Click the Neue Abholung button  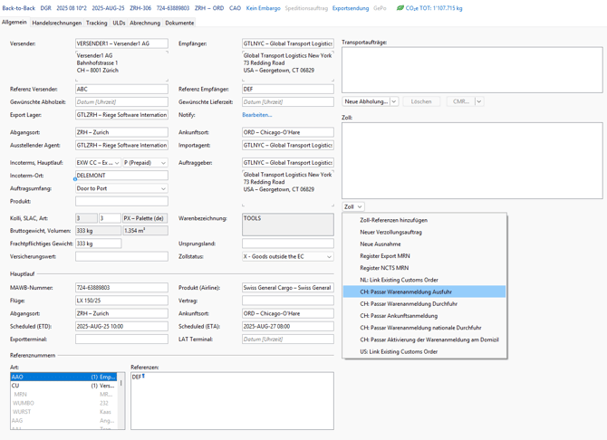point(366,101)
